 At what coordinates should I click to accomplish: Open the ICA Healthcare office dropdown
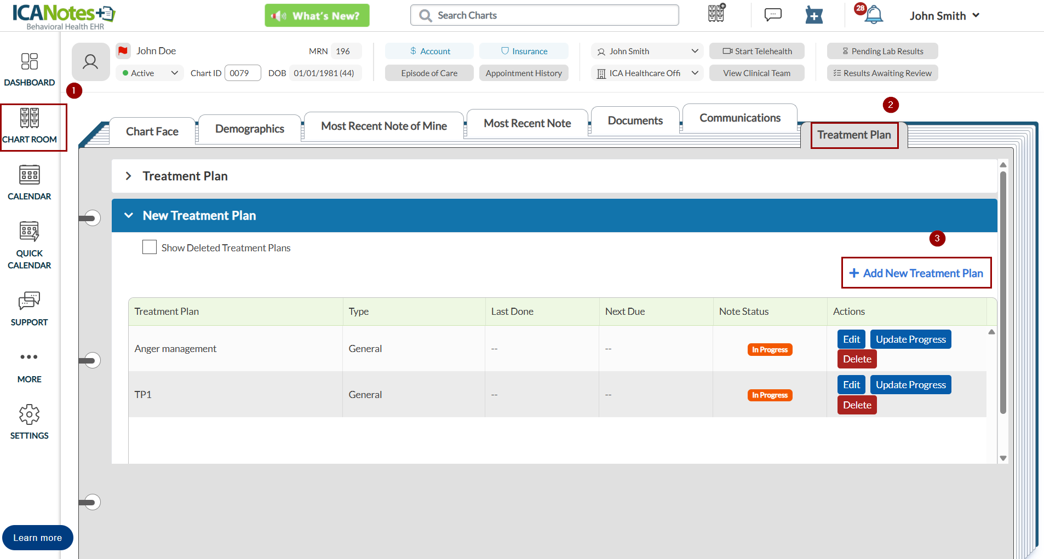click(647, 73)
